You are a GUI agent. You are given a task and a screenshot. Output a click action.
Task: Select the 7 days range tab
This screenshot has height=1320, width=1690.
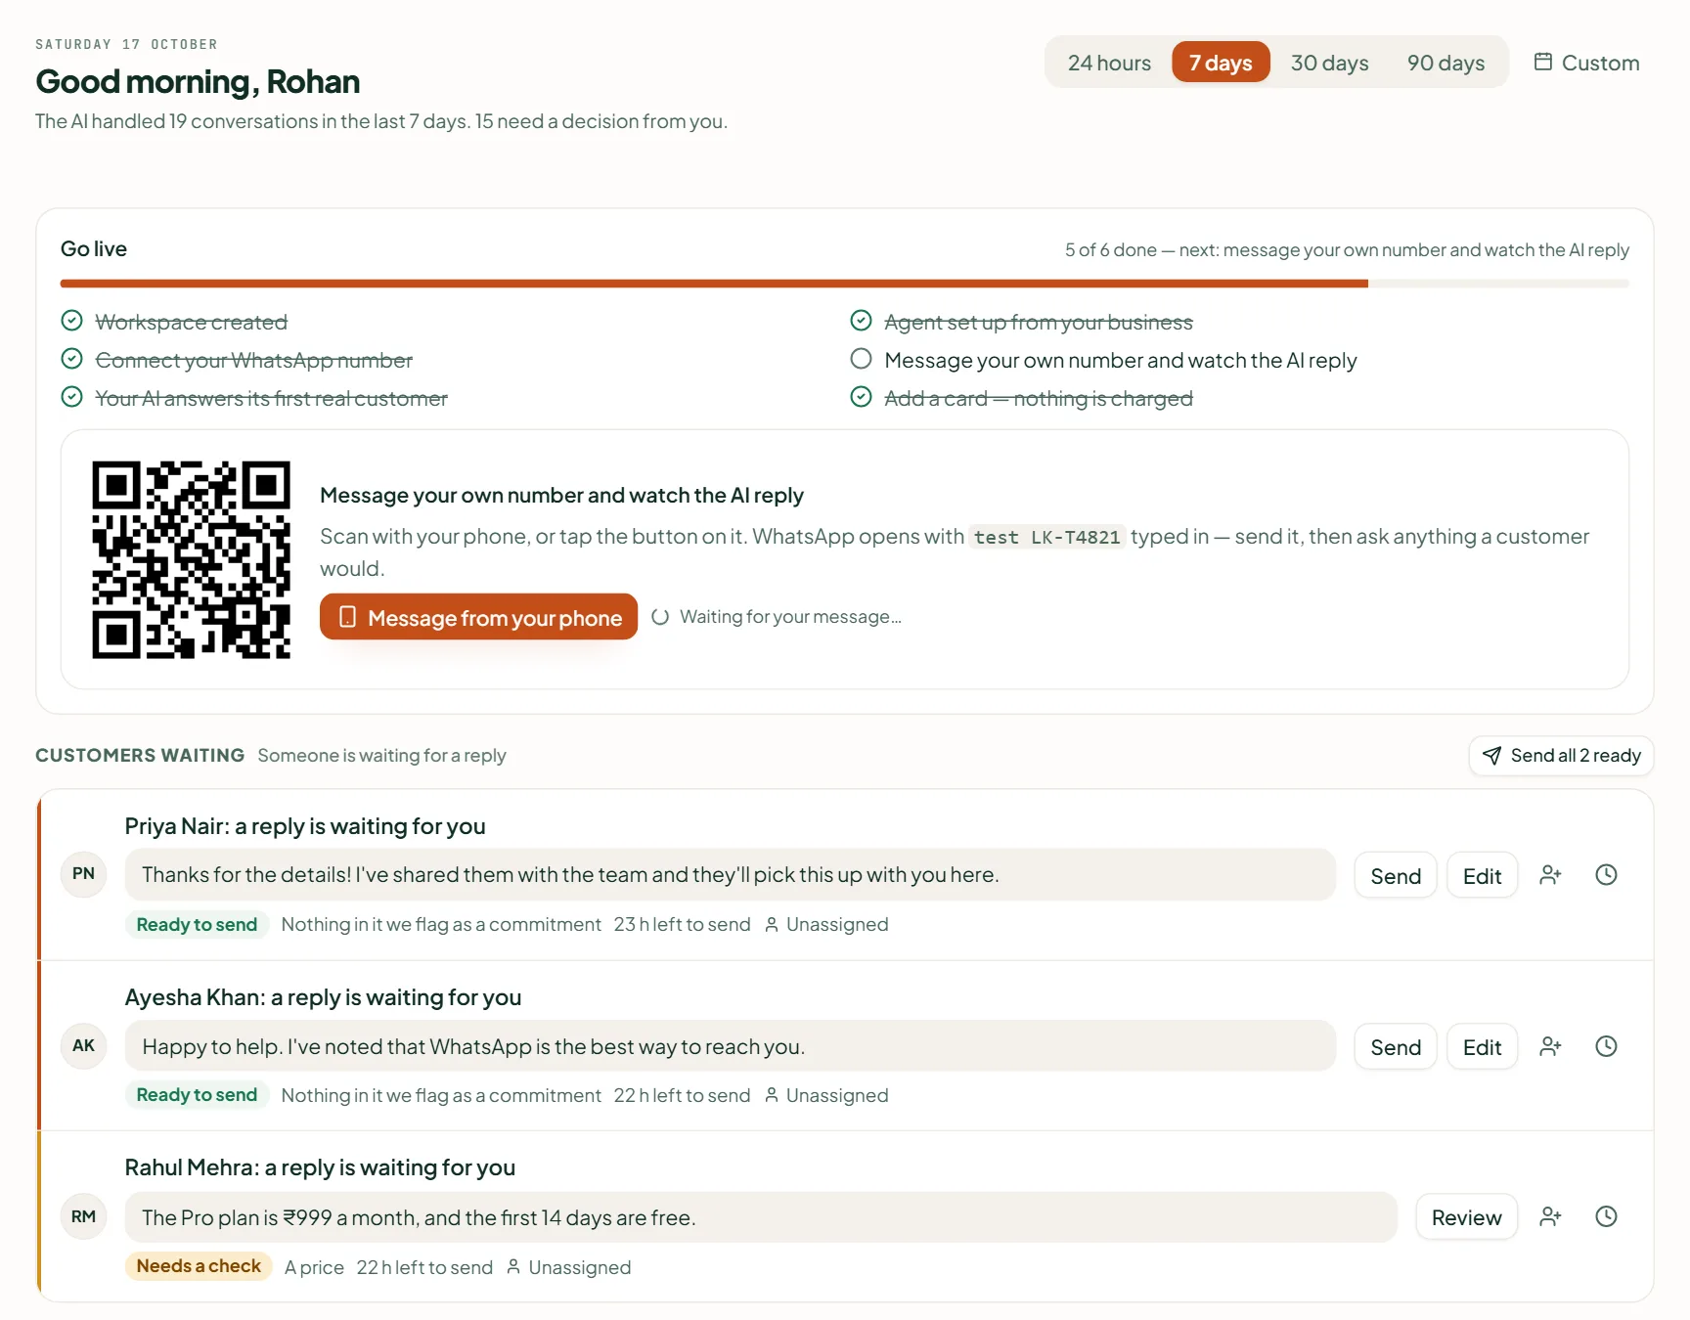coord(1221,63)
